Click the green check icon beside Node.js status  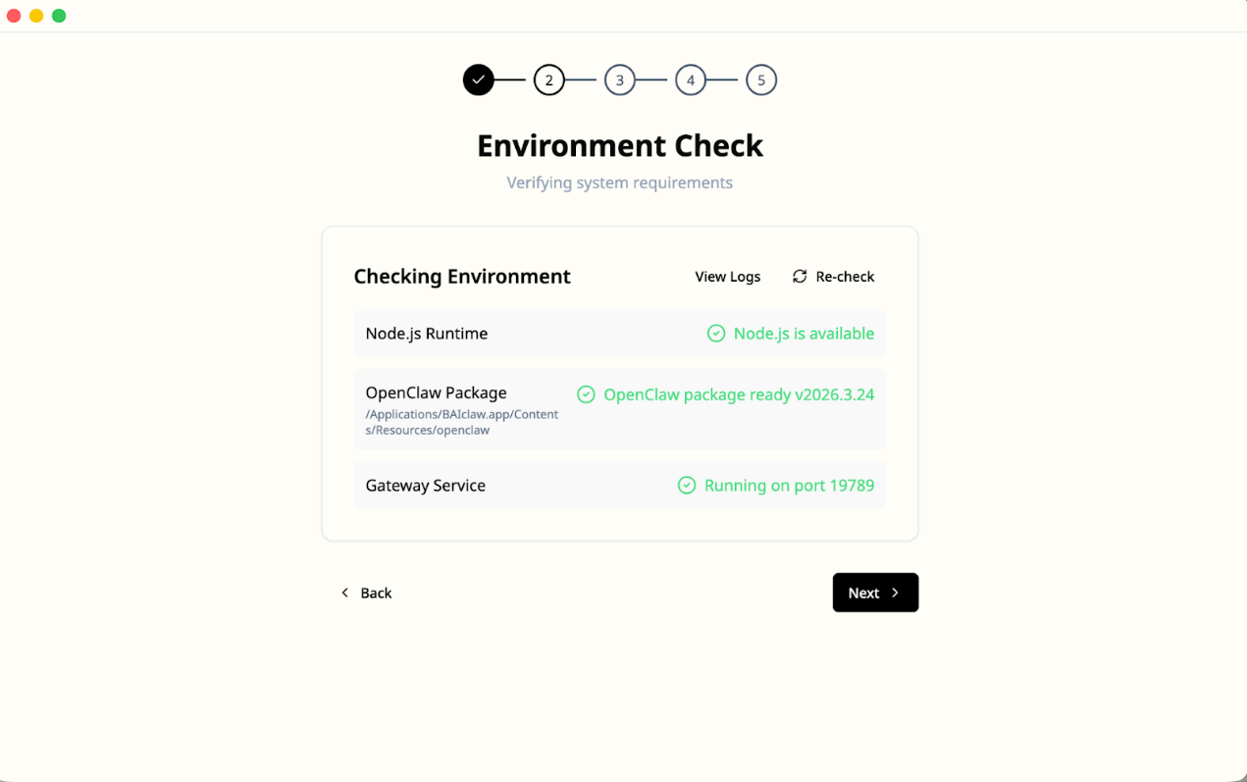coord(716,334)
